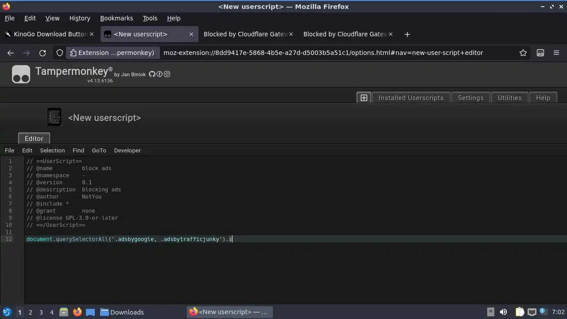The width and height of the screenshot is (567, 319).
Task: Click line 12 of the code editor
Action: pos(296,239)
